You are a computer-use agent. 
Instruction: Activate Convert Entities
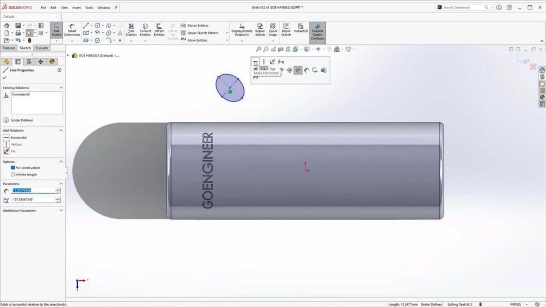(x=145, y=30)
